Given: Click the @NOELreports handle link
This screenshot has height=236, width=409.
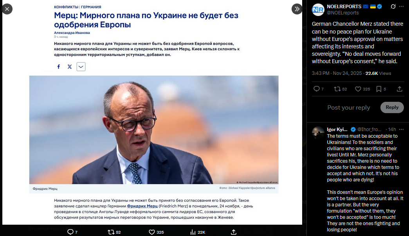Looking at the screenshot, I should click(x=343, y=13).
